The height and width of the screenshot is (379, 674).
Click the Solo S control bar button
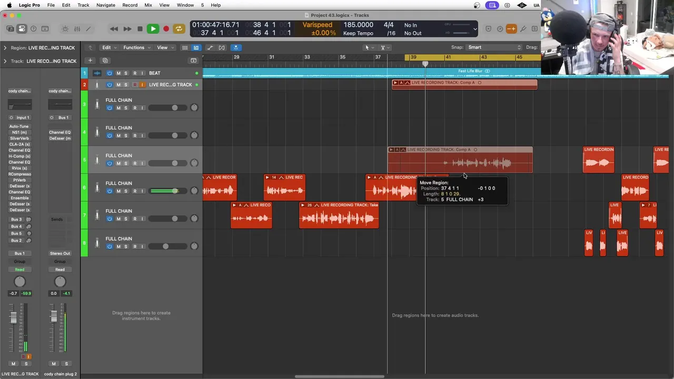pyautogui.click(x=534, y=29)
